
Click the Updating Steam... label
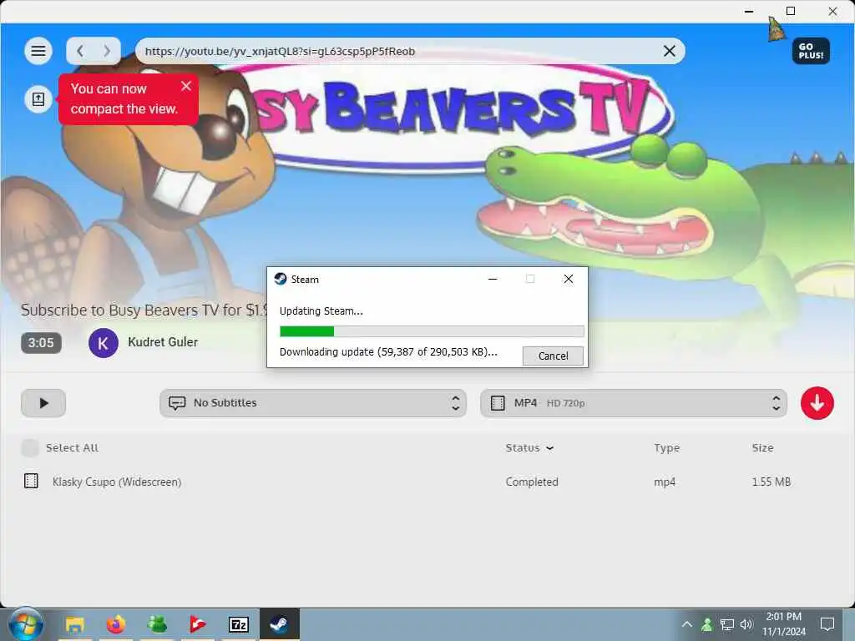tap(321, 311)
